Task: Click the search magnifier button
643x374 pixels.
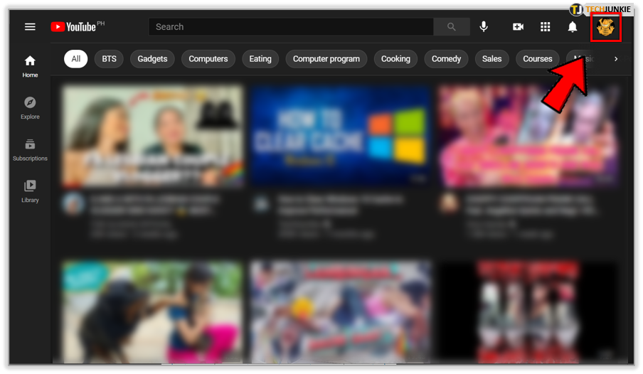Action: pos(452,27)
